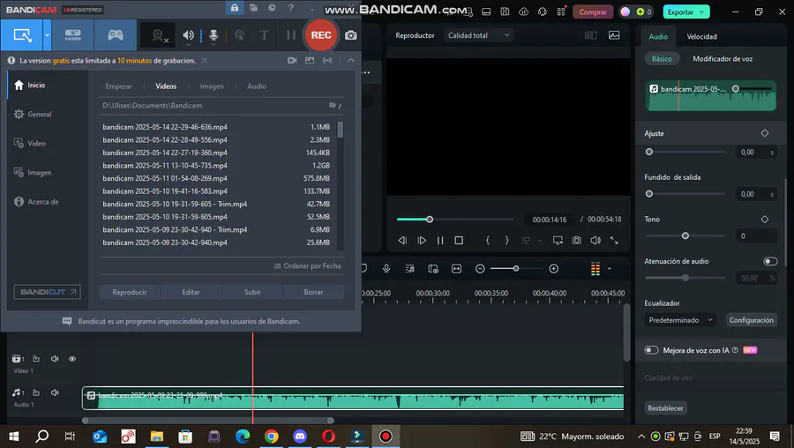Stop playback in the player

[459, 241]
